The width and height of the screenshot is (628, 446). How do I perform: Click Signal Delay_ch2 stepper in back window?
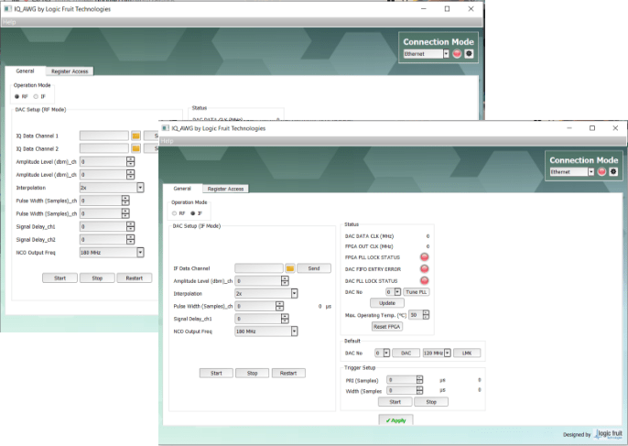[x=130, y=239]
